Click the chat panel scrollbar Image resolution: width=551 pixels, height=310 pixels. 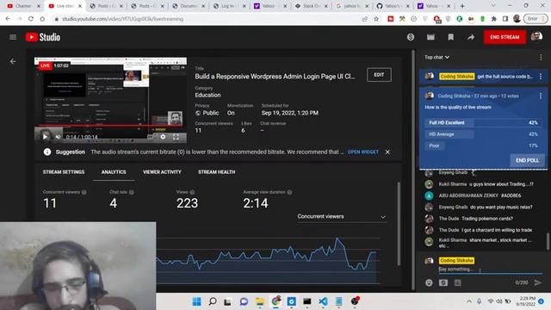coord(548,241)
